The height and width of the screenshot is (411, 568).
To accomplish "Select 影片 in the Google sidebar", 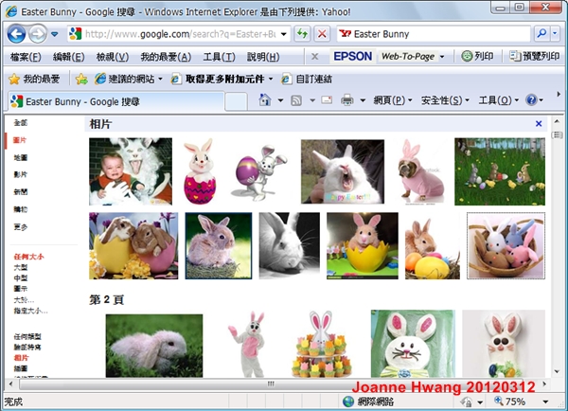I will 20,174.
